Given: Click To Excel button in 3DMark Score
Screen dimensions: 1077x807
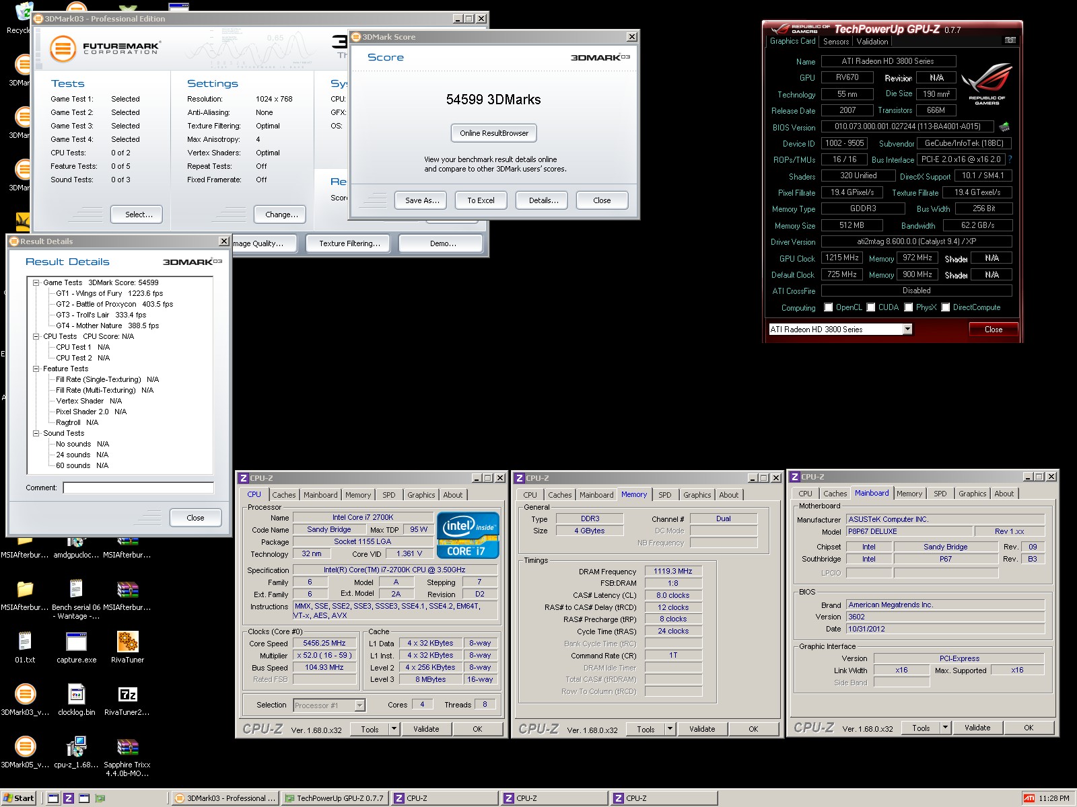Looking at the screenshot, I should tap(481, 200).
